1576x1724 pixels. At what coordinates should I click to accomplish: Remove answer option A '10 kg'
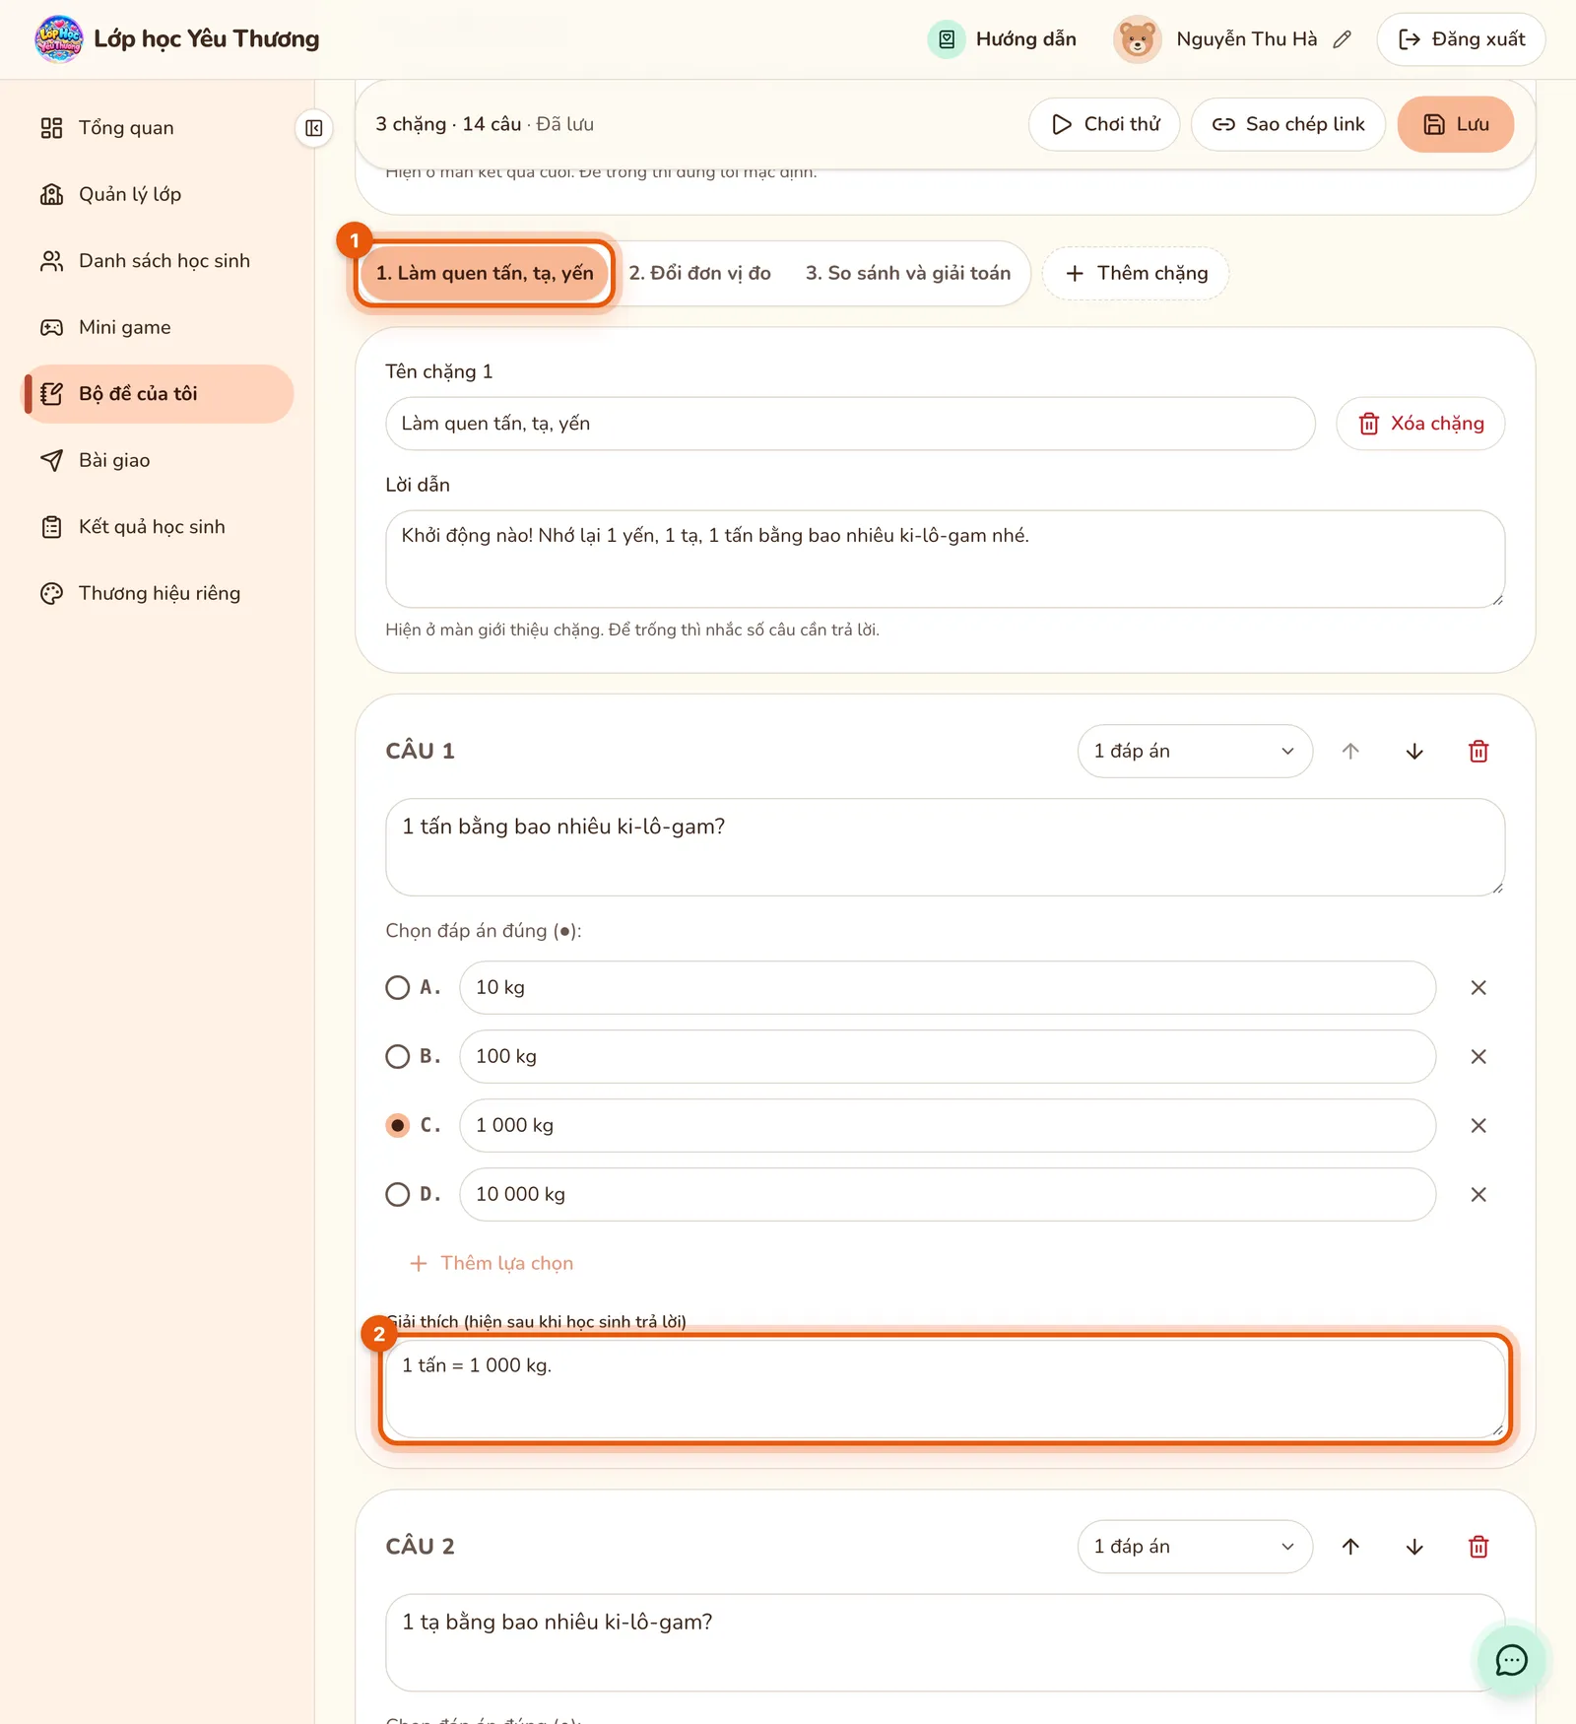point(1478,987)
